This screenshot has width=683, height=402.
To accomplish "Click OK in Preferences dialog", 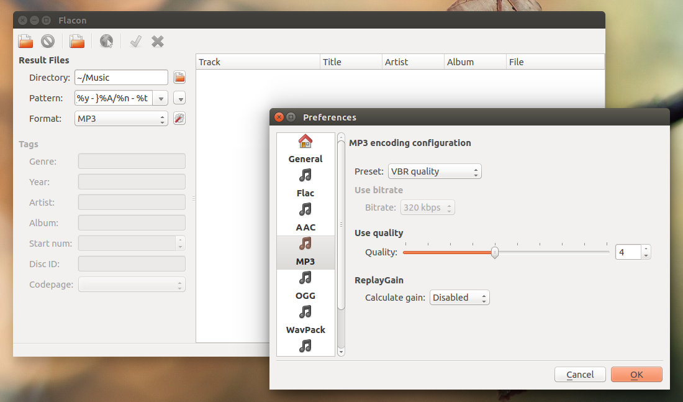I will (636, 375).
